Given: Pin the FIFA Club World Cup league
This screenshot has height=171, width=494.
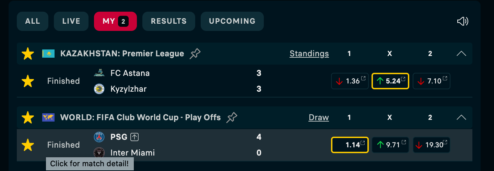Looking at the screenshot, I should tap(232, 117).
